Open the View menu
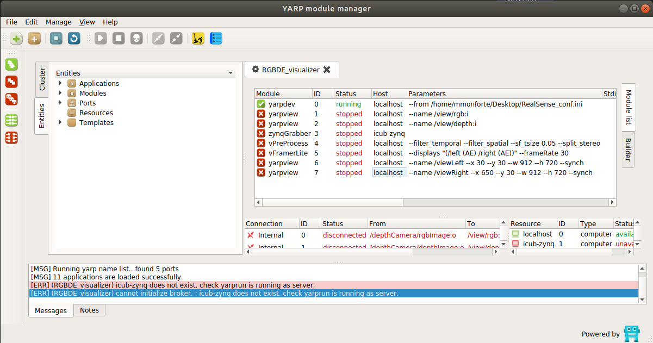Image resolution: width=653 pixels, height=343 pixels. (87, 22)
